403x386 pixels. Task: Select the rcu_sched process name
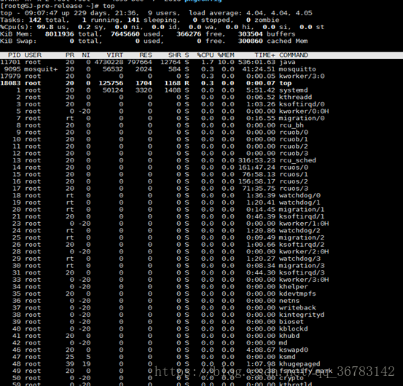point(297,160)
